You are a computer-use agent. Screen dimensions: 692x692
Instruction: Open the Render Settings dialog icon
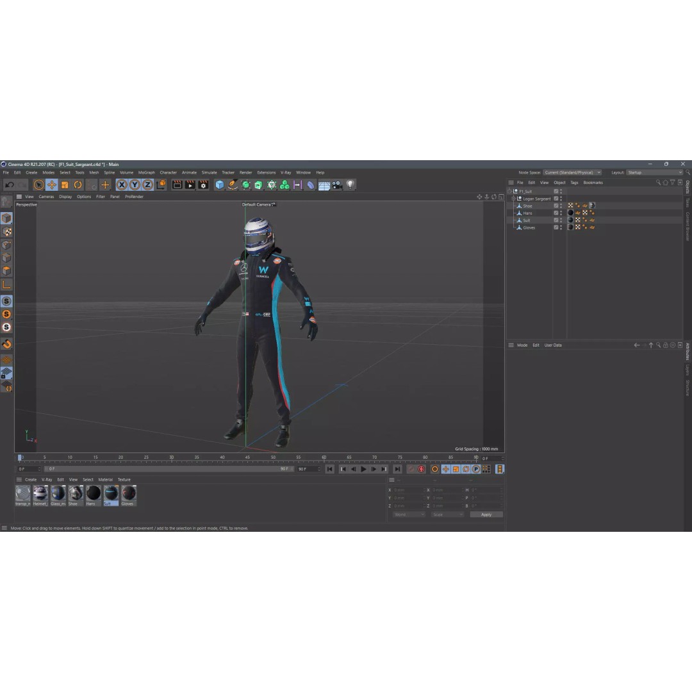203,185
